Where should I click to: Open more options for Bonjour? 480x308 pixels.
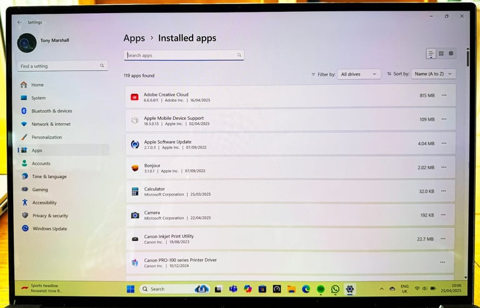click(x=444, y=167)
